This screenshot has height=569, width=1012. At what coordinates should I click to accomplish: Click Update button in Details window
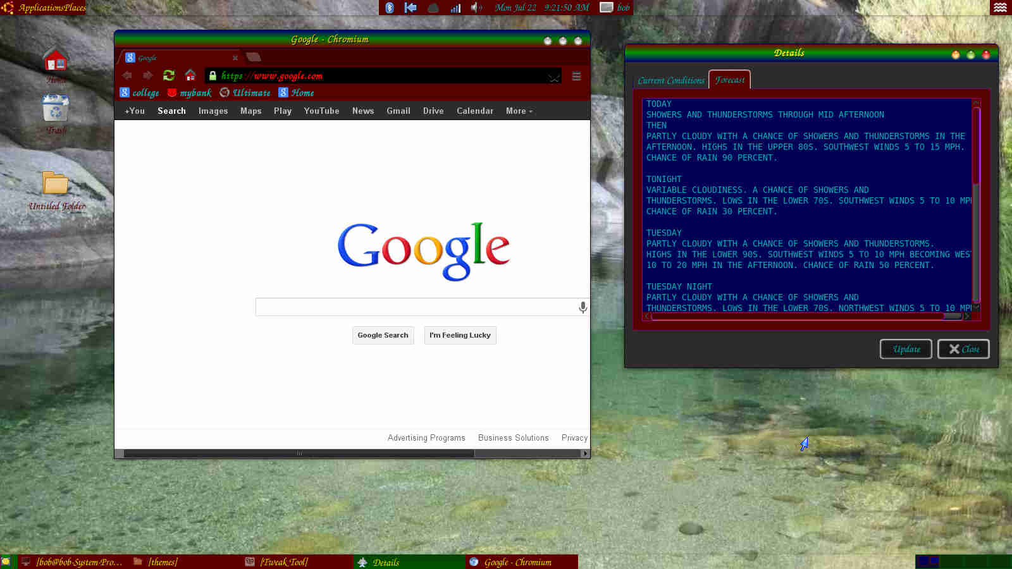[906, 349]
